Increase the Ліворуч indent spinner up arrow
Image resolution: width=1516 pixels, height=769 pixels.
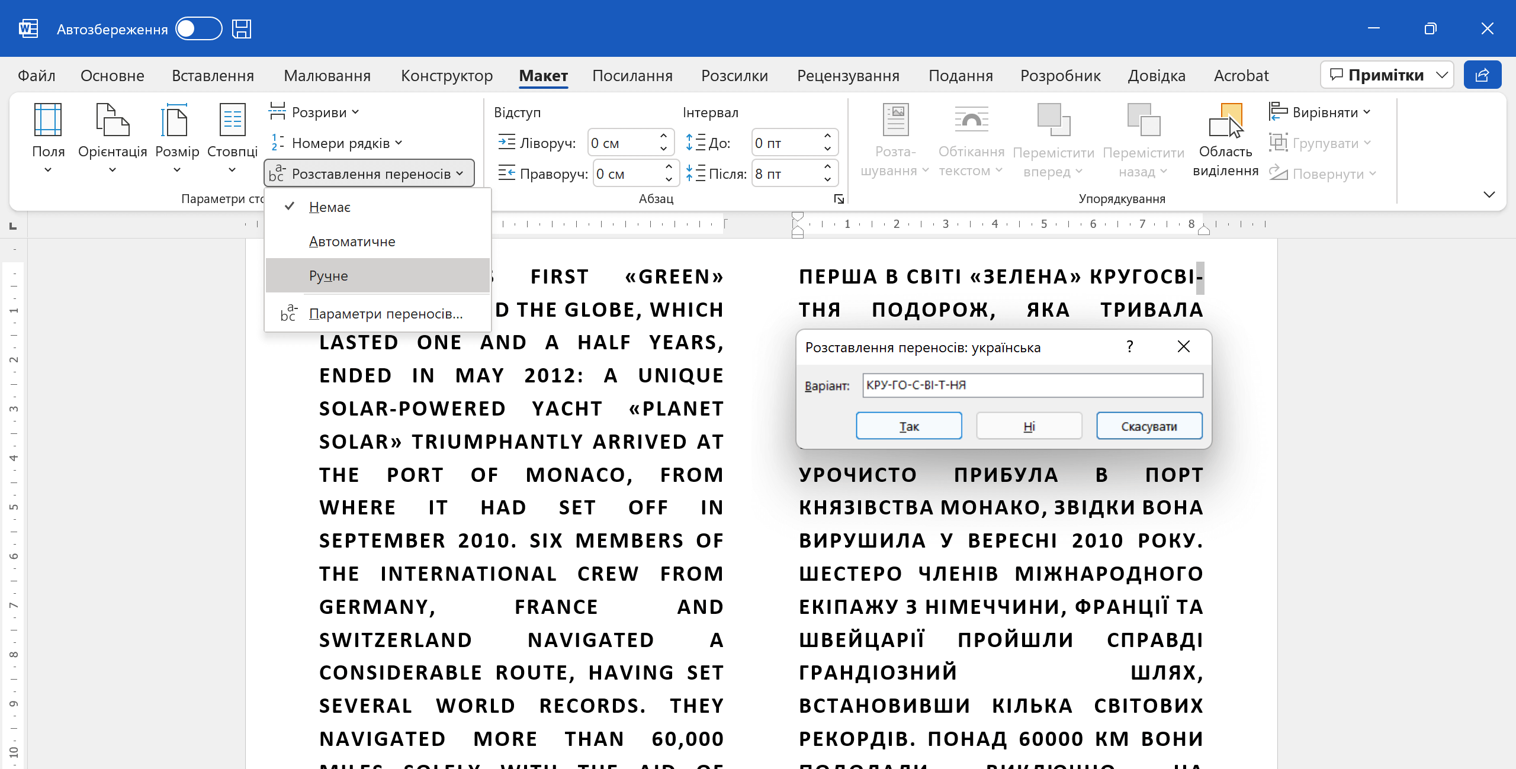[664, 136]
